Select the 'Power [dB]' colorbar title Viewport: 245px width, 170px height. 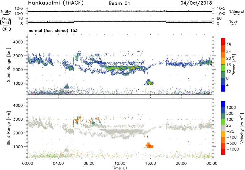tap(234, 65)
